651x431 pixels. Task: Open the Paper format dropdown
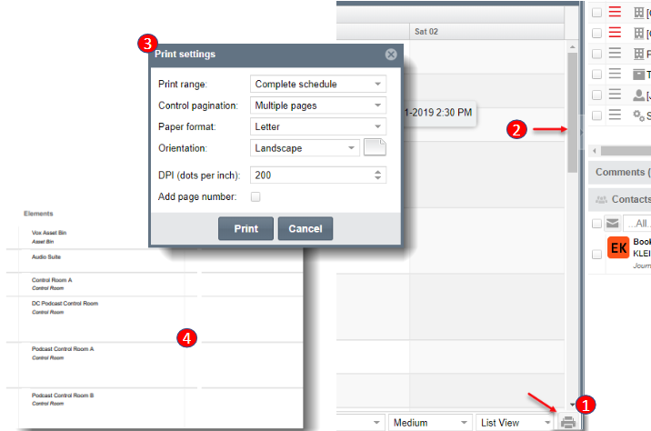pos(318,126)
